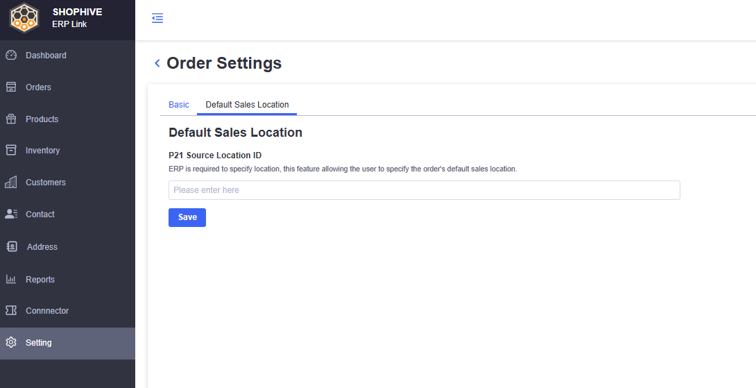Select the Default Sales Location tab
Screen dimensions: 756x388
tap(247, 105)
